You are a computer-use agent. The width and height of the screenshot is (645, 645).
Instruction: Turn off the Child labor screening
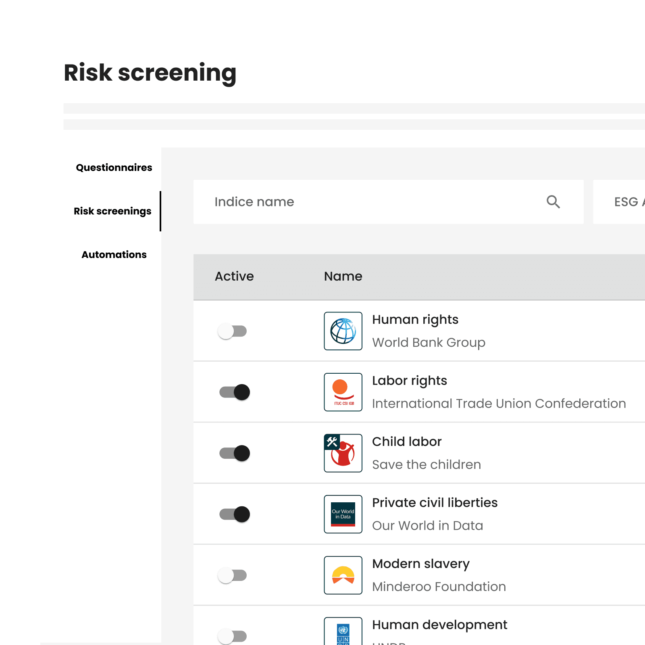[x=233, y=453]
